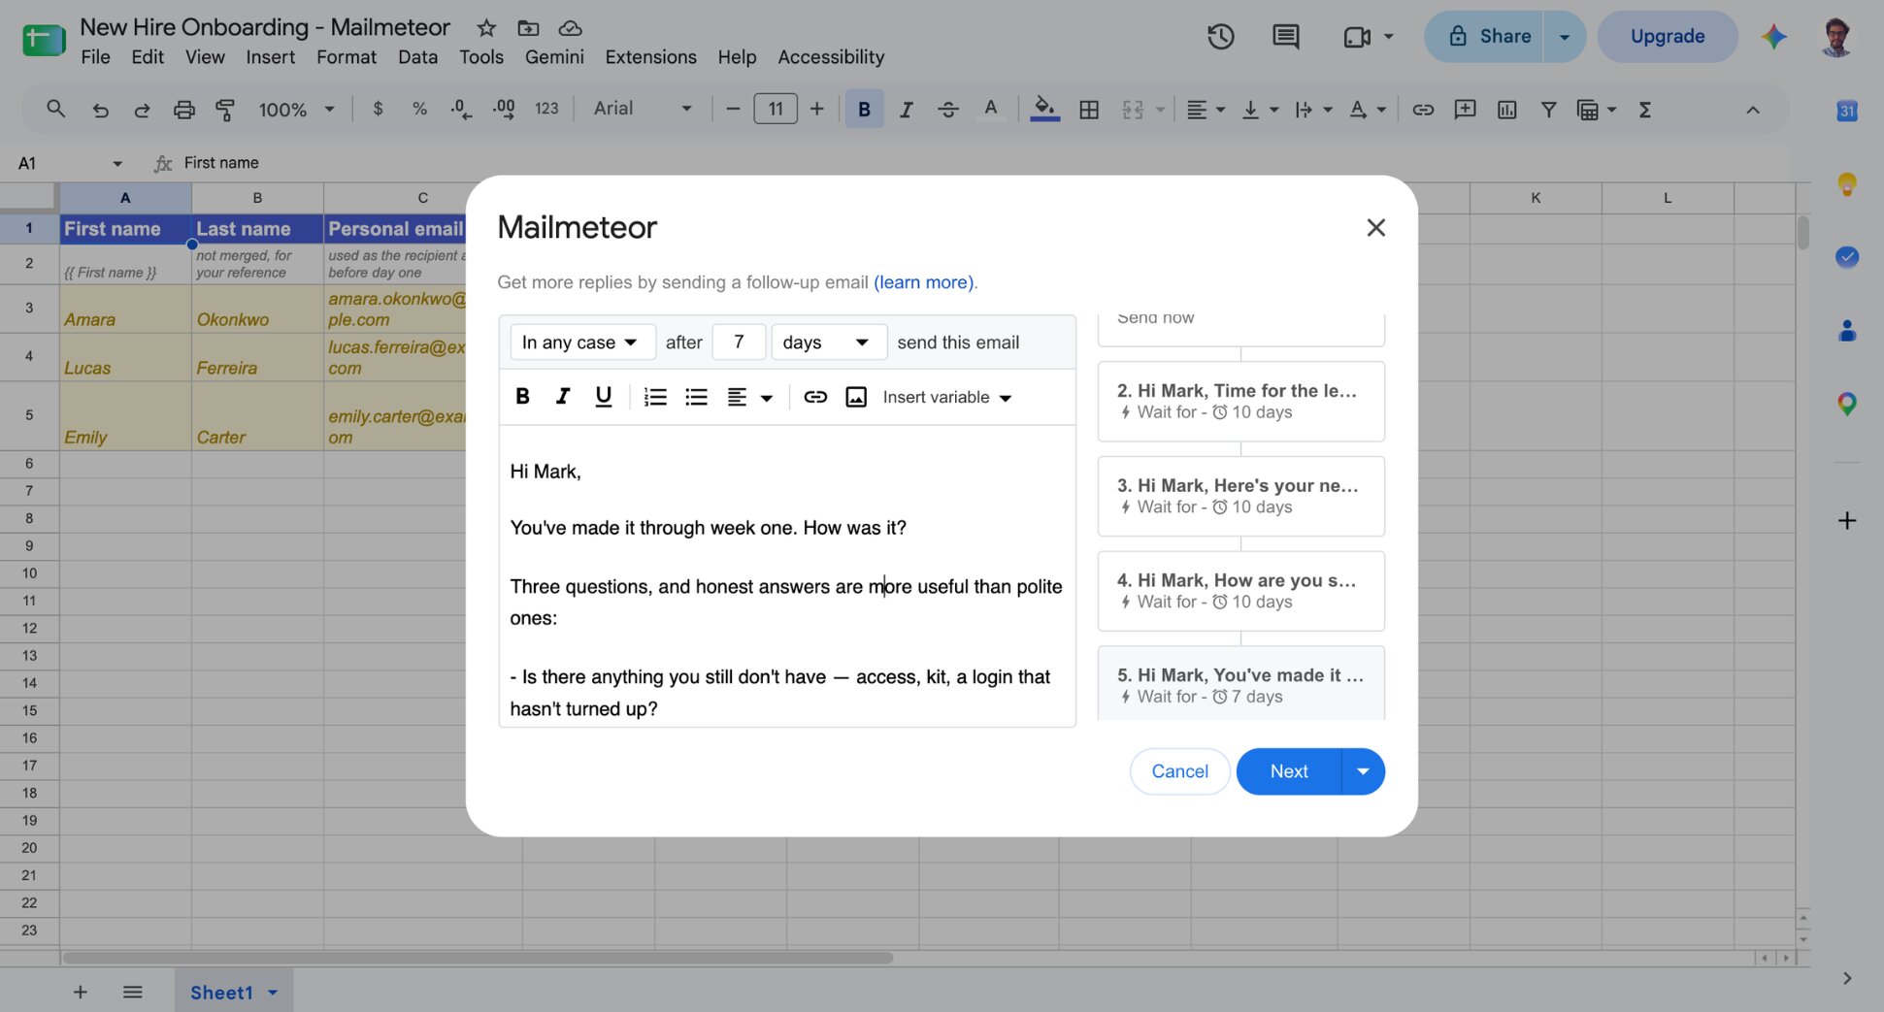Image resolution: width=1884 pixels, height=1012 pixels.
Task: Close the Mailmeteor dialog
Action: click(1375, 228)
